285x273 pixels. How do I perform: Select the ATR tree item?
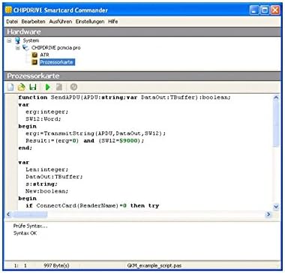click(45, 55)
